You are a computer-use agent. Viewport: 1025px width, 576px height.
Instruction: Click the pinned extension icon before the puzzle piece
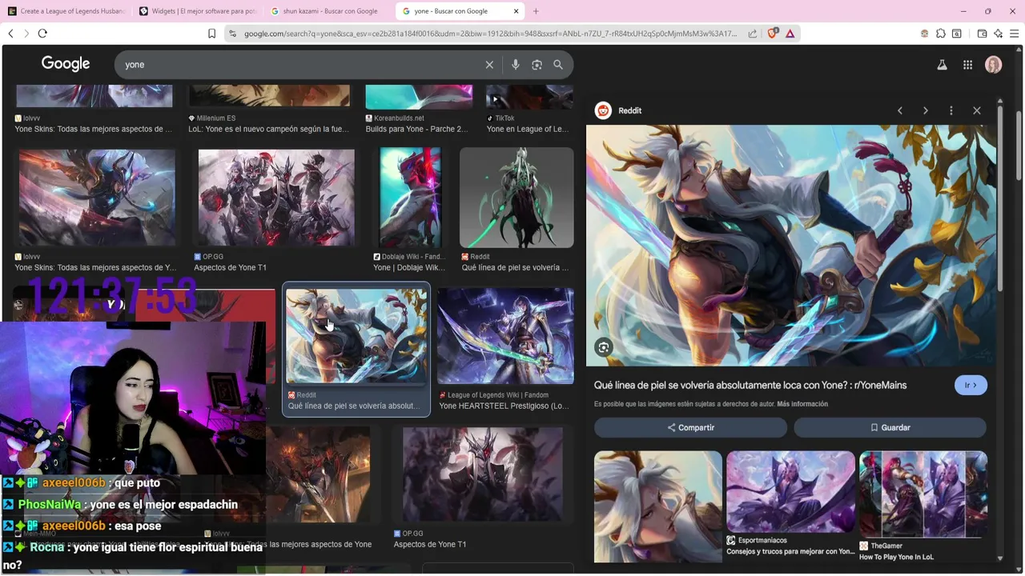click(x=925, y=34)
